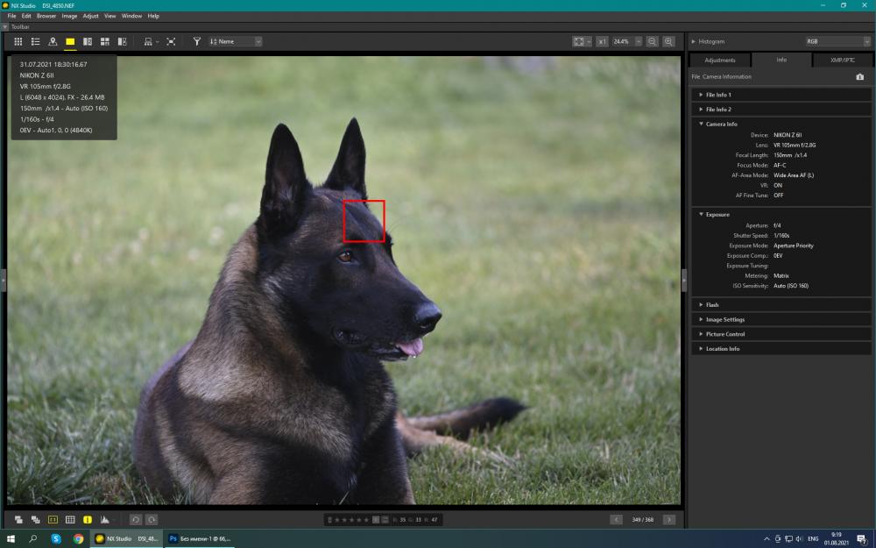Viewport: 876px width, 548px height.
Task: Switch to thumbnail grid view
Action: point(18,41)
